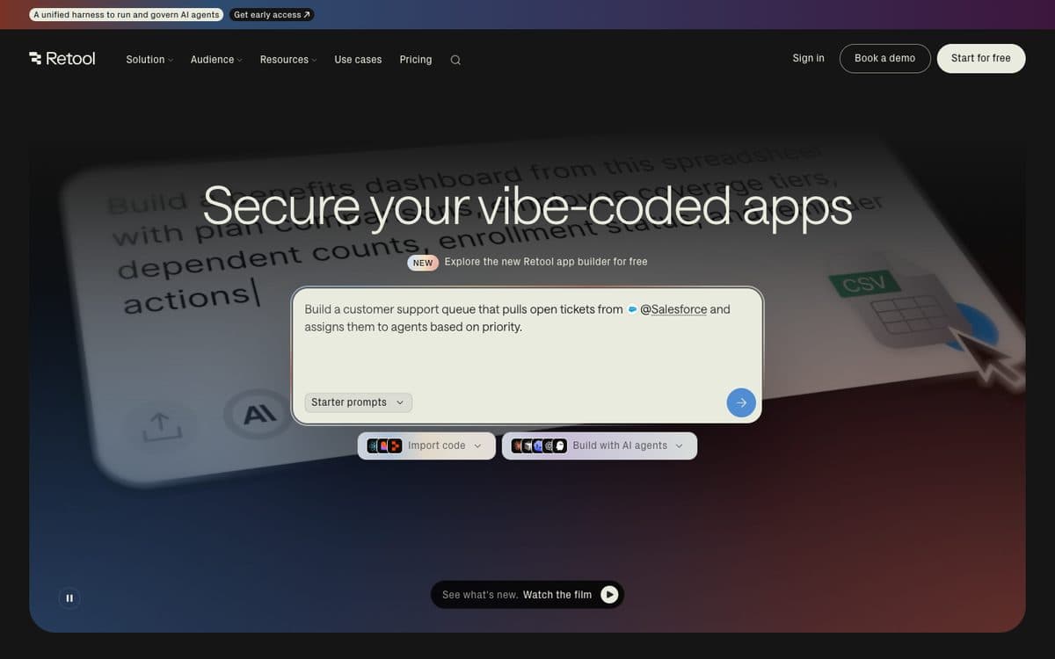Click Watch the film text

pos(557,595)
